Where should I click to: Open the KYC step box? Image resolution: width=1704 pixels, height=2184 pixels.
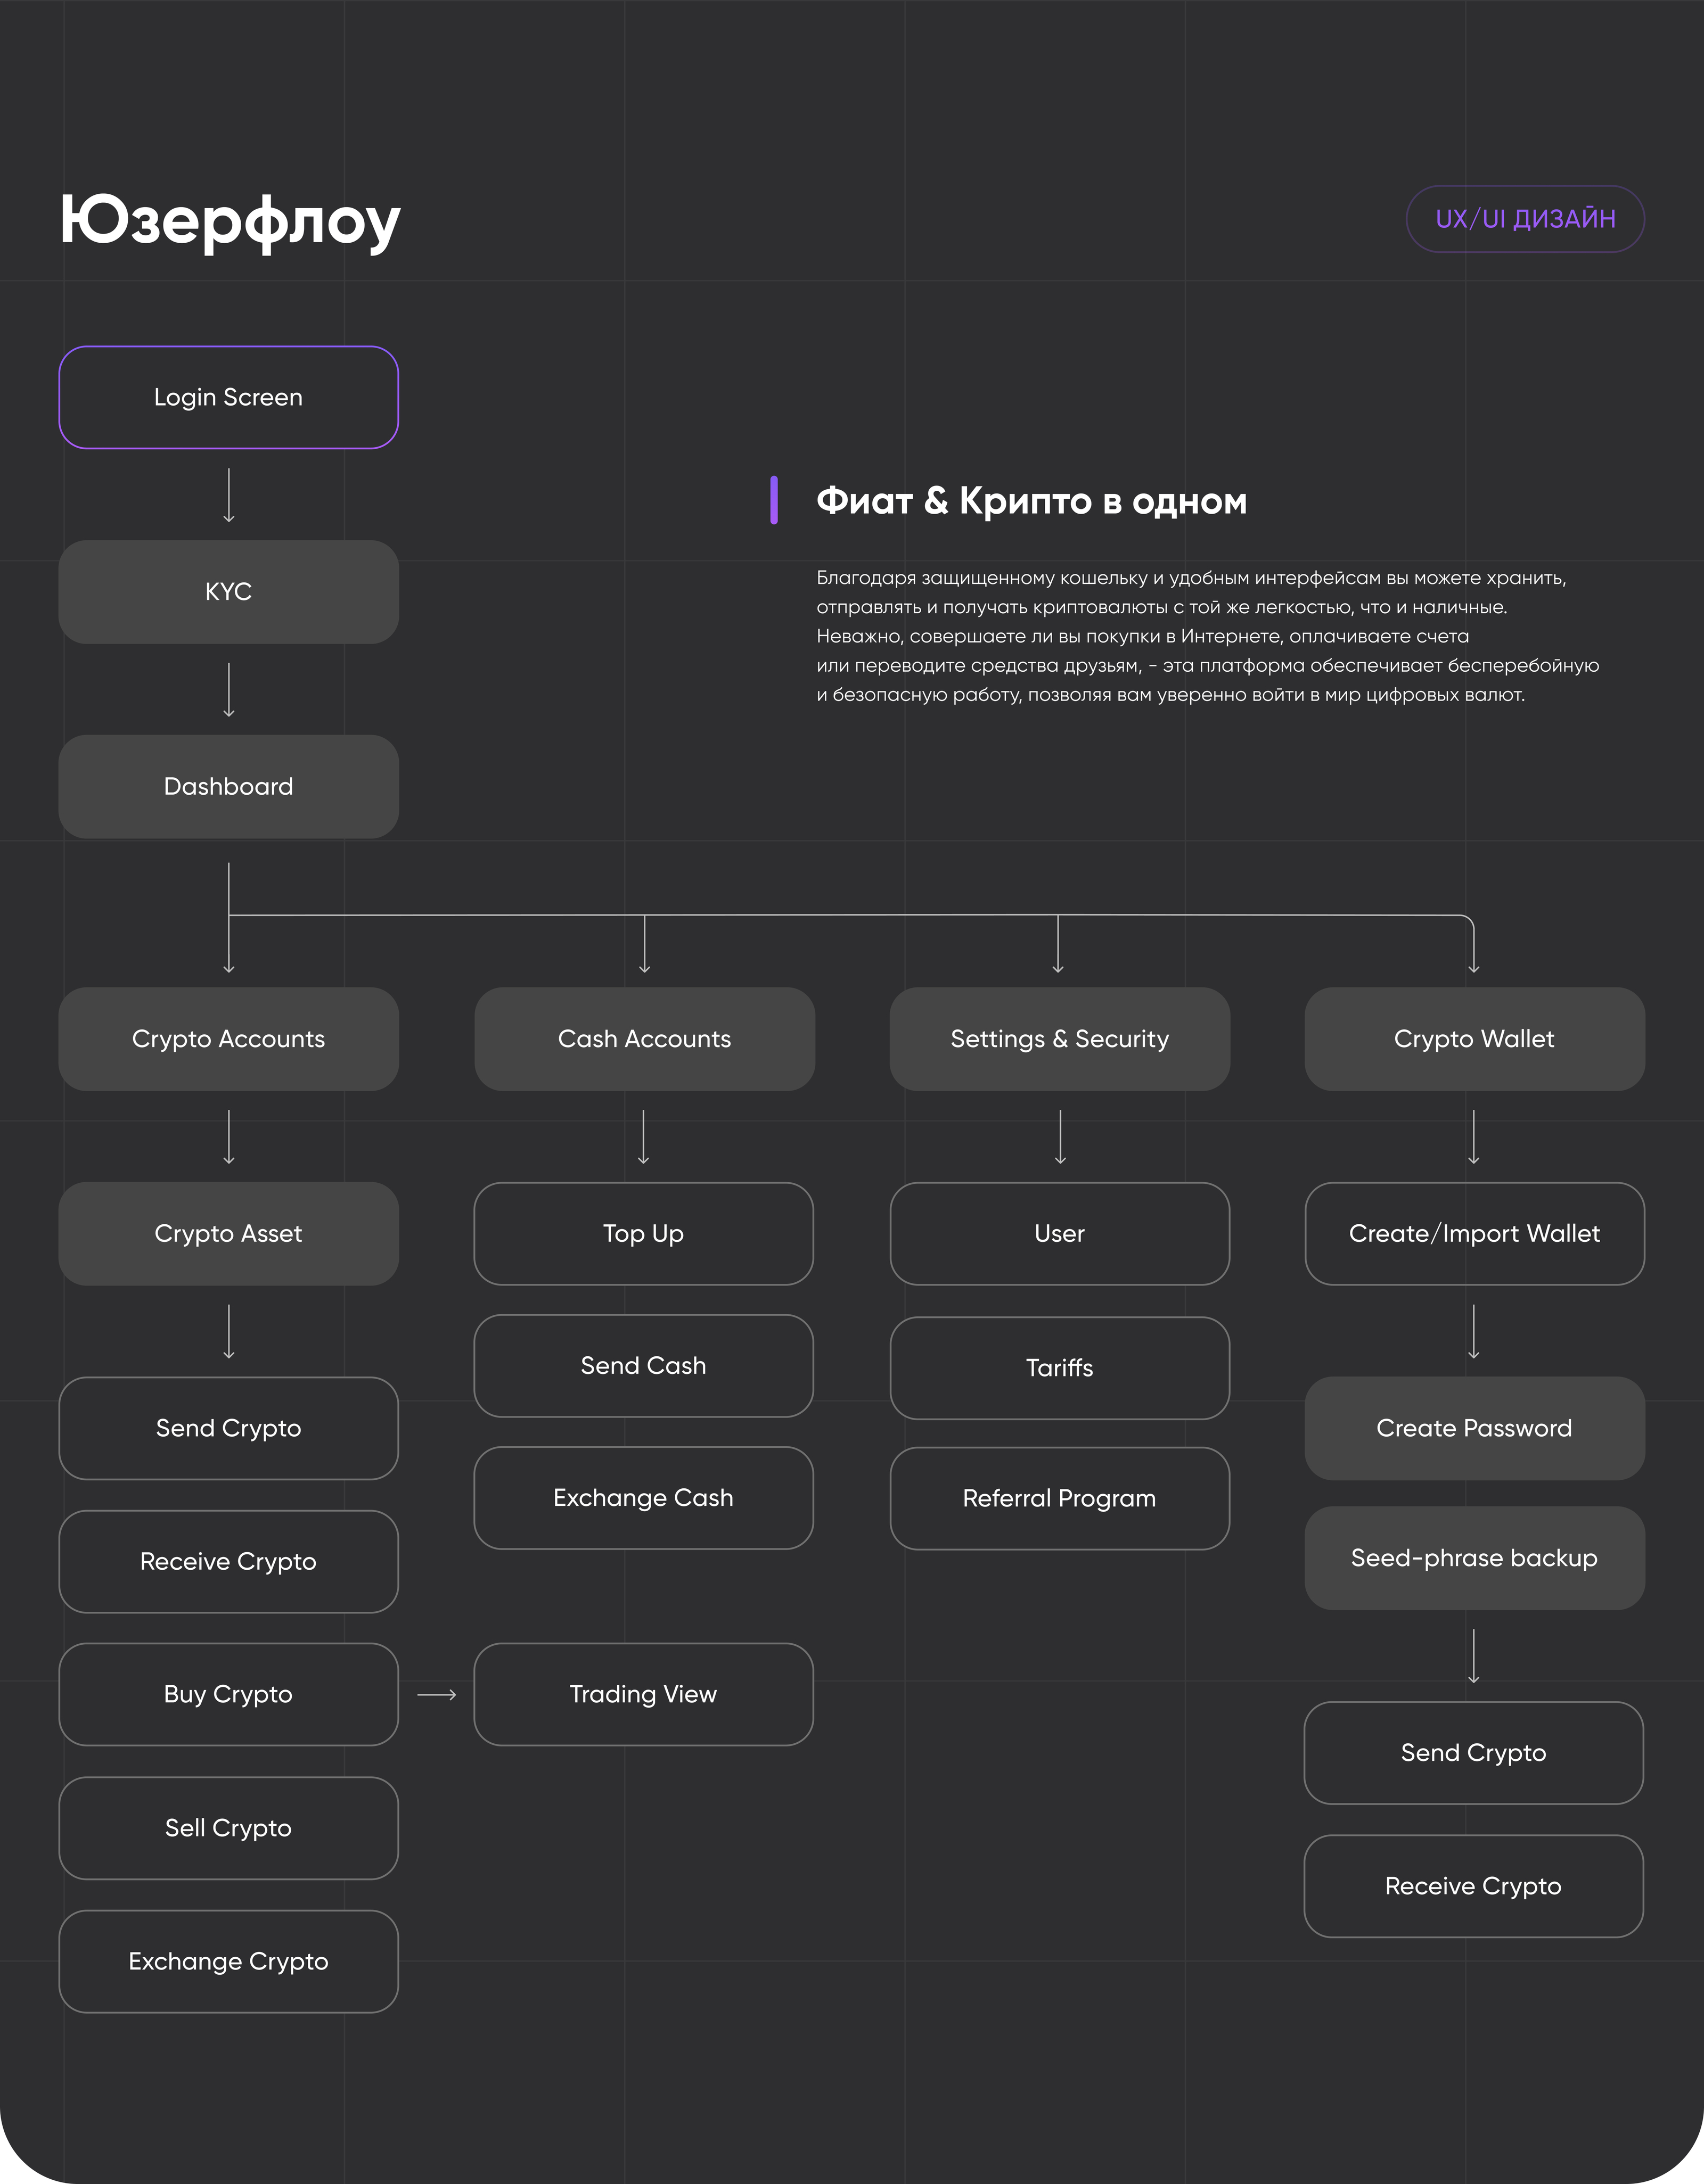[x=228, y=592]
